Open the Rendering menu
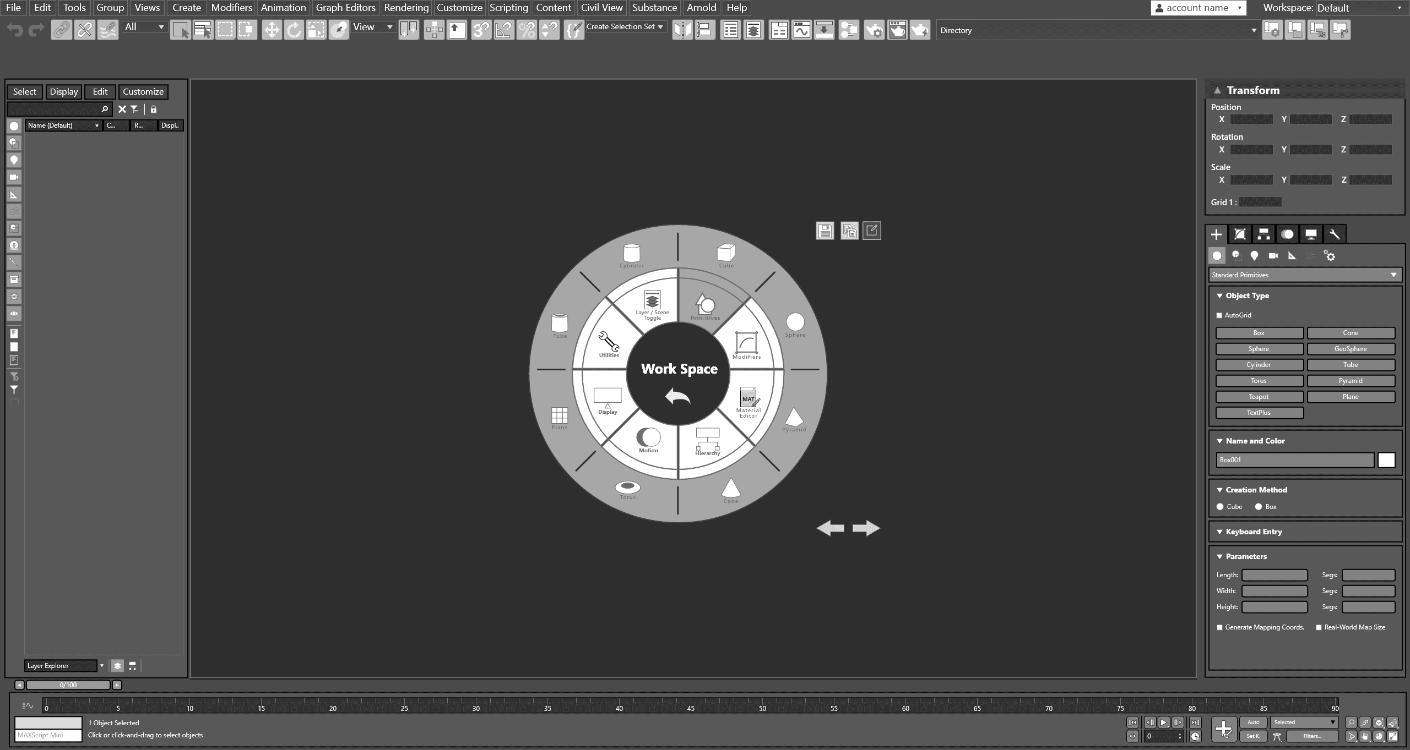 (406, 8)
